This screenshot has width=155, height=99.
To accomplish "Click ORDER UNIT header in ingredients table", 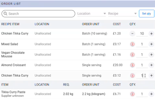I will pyautogui.click(x=91, y=85).
